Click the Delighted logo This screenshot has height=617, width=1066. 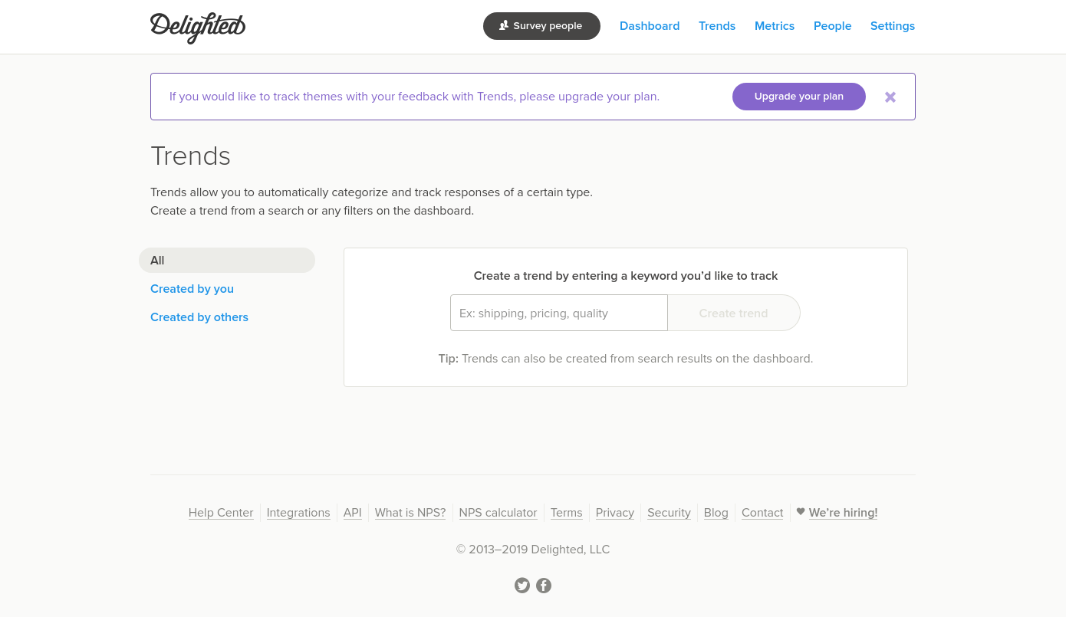(198, 28)
